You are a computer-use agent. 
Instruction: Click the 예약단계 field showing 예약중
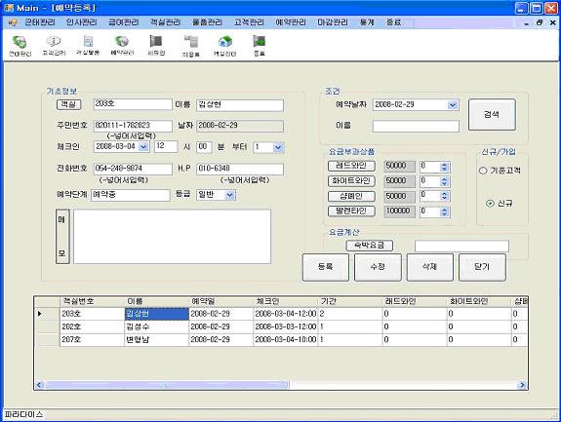(x=131, y=195)
